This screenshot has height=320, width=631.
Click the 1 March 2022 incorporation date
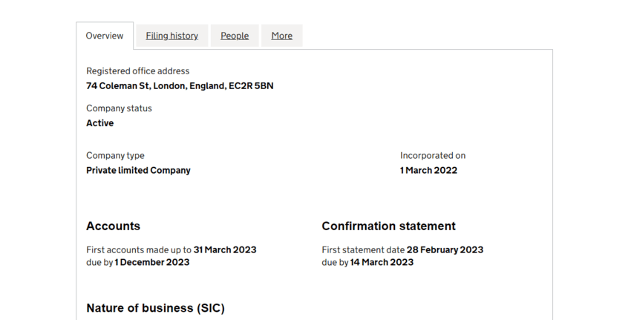[x=428, y=171]
